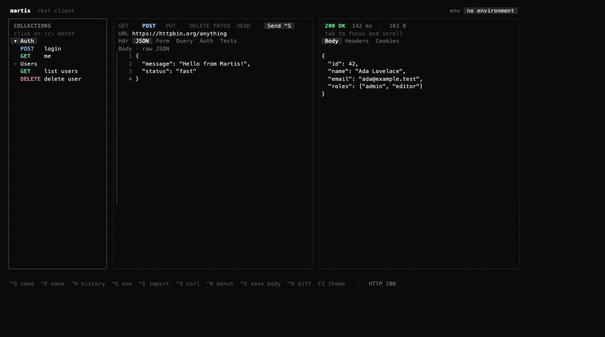Screen dimensions: 605x337
Task: Select PATCH HTTP method
Action: (x=221, y=26)
